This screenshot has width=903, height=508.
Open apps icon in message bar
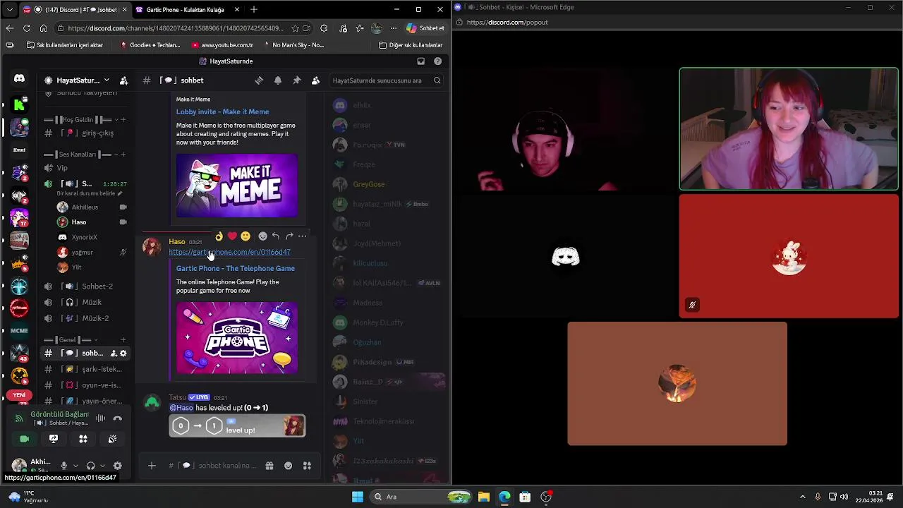coord(307,466)
